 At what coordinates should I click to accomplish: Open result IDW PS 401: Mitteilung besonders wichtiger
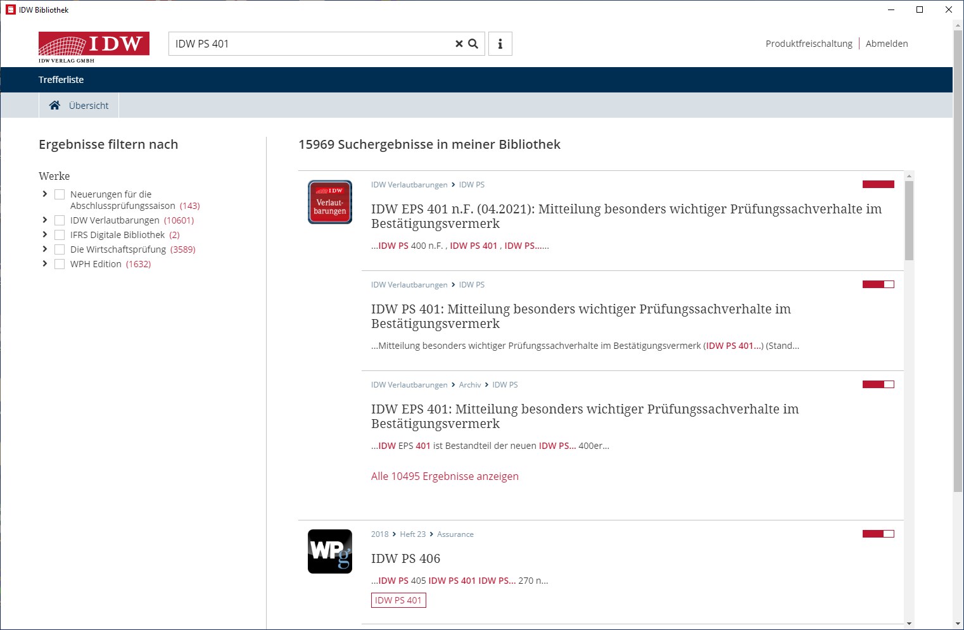(x=581, y=316)
